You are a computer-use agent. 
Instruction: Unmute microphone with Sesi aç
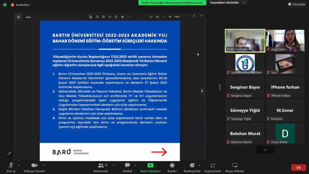11,167
